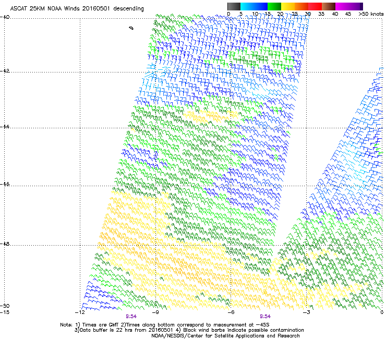Click the '-50' latitude axis label
The image size is (386, 339).
pos(5,306)
